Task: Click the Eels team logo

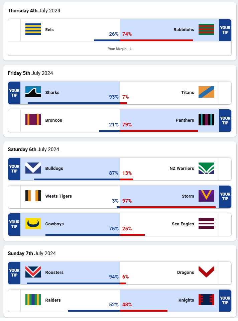Action: tap(33, 29)
